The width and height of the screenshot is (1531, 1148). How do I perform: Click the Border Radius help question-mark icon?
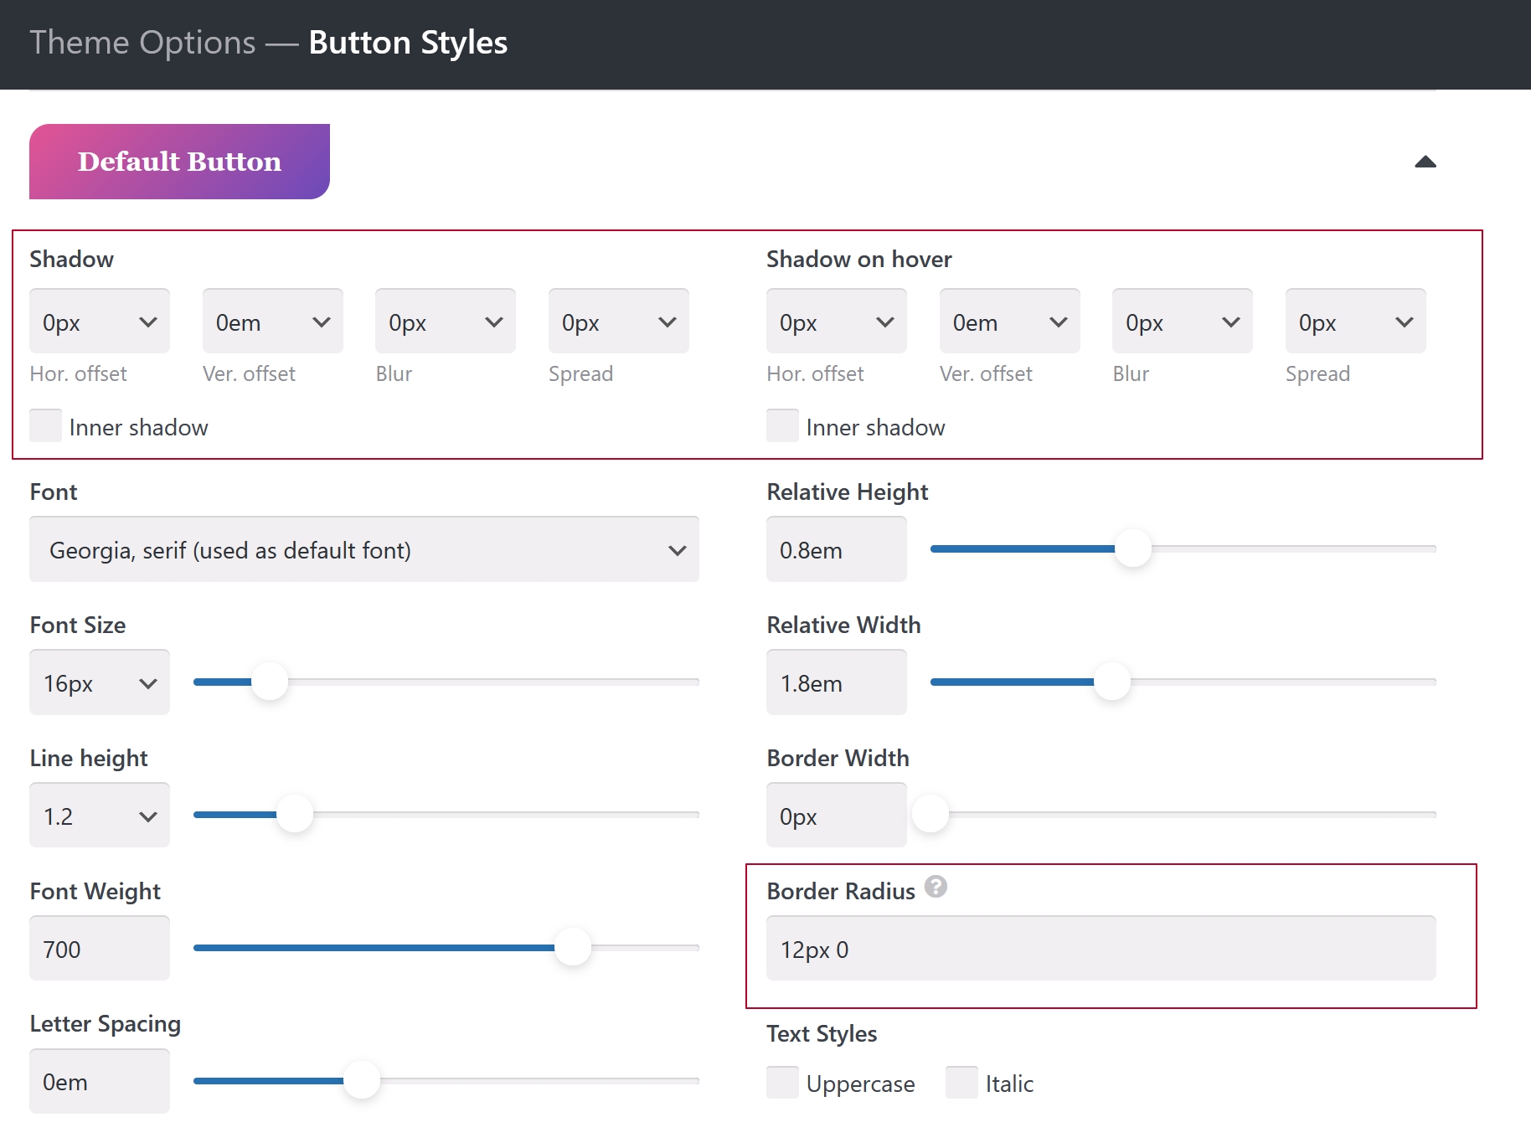(x=936, y=887)
